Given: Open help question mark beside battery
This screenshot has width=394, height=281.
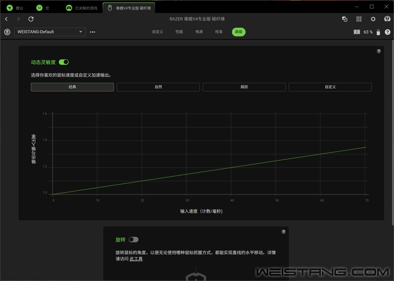Looking at the screenshot, I should click(387, 32).
